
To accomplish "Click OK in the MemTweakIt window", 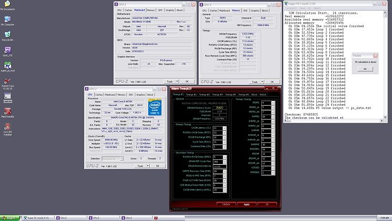I will point(267,205).
